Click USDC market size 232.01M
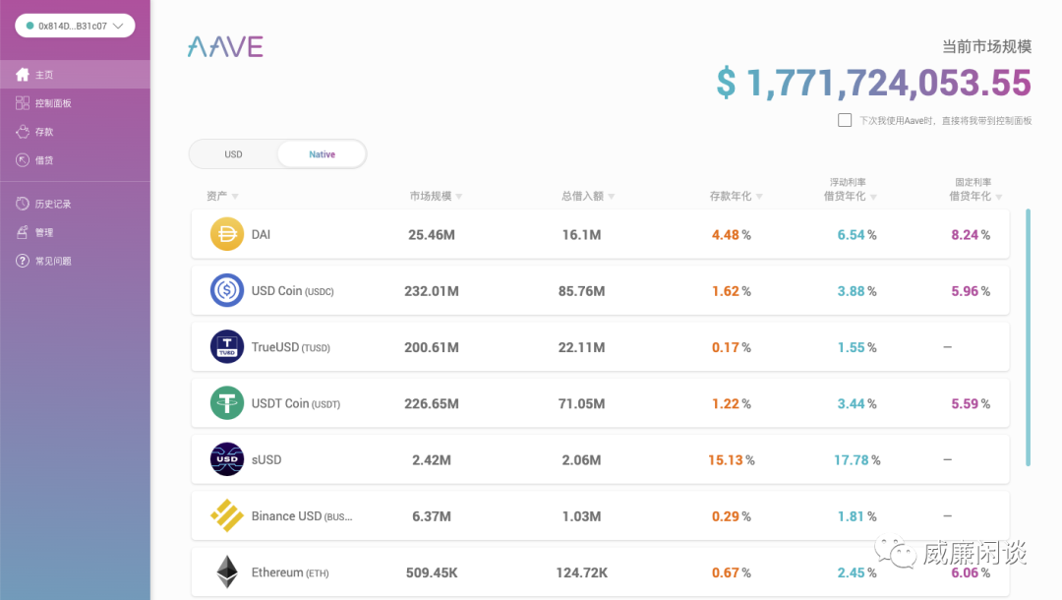This screenshot has width=1062, height=600. coord(432,291)
